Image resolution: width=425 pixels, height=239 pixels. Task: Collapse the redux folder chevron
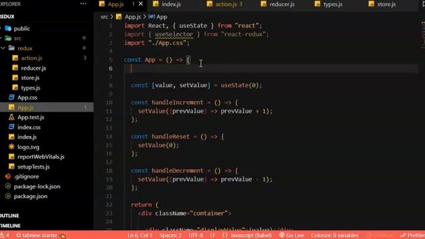3,48
